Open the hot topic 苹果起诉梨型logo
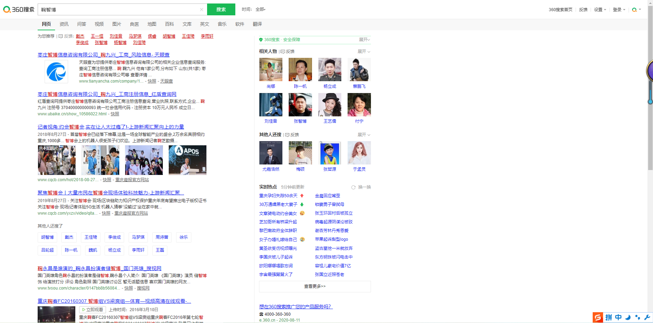Viewport: 653px width, 323px height. point(332,239)
